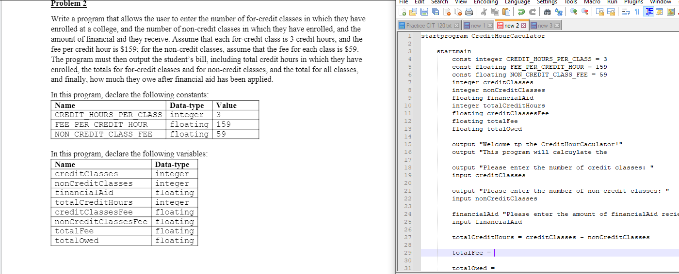Click the Save All toolbar icon
679x274 pixels.
[436, 12]
